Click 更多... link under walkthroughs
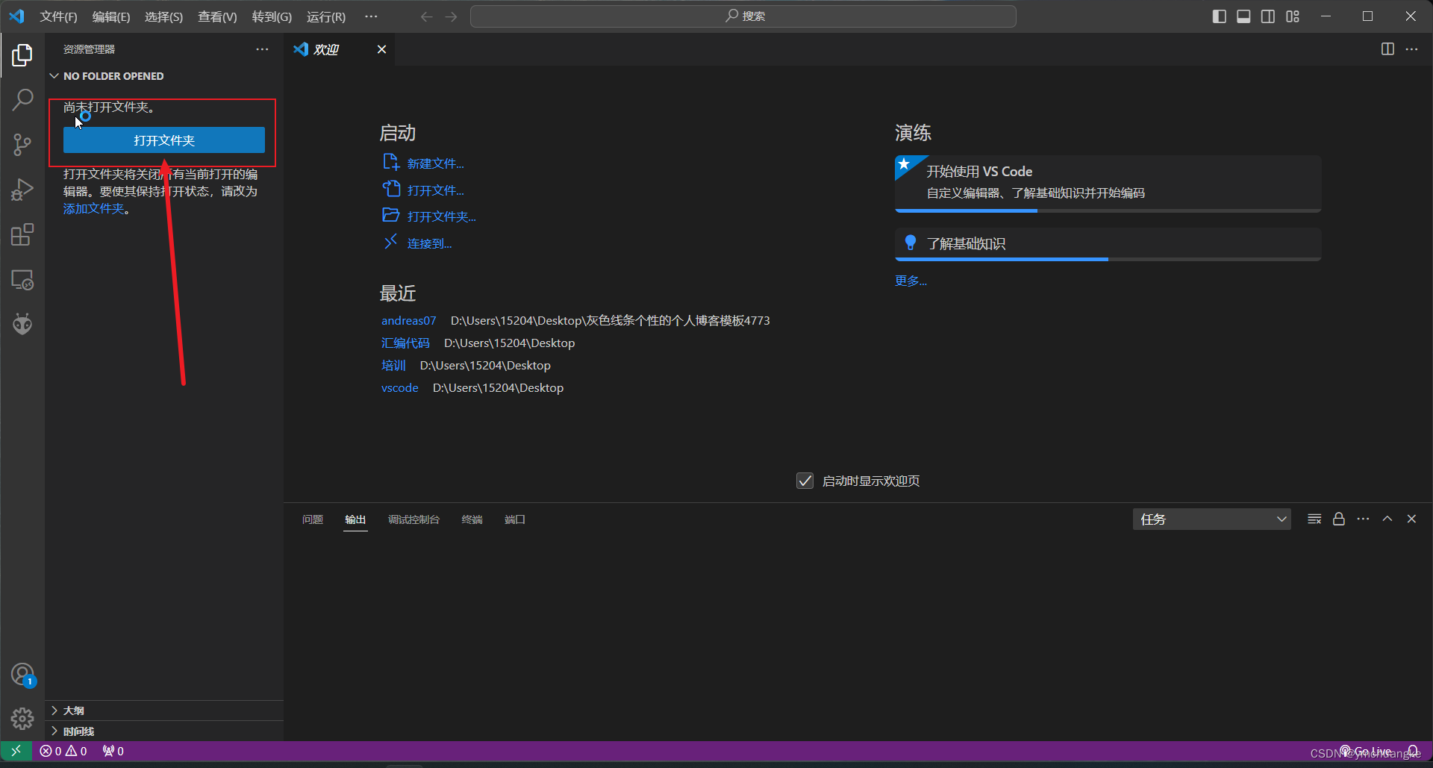 (911, 281)
